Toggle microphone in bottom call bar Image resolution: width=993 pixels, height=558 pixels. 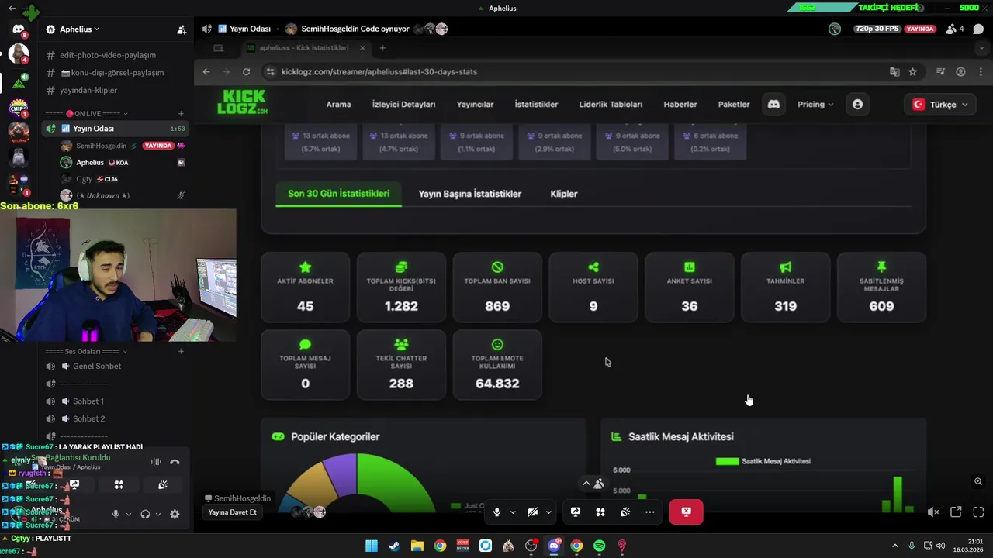point(497,511)
